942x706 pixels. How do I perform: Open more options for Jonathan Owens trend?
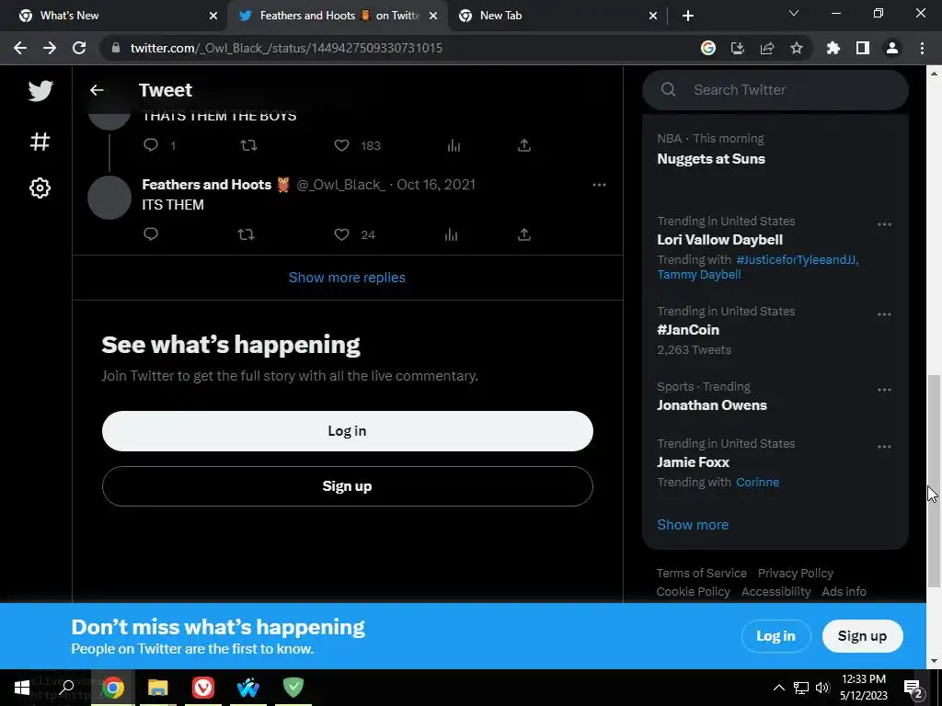[884, 390]
